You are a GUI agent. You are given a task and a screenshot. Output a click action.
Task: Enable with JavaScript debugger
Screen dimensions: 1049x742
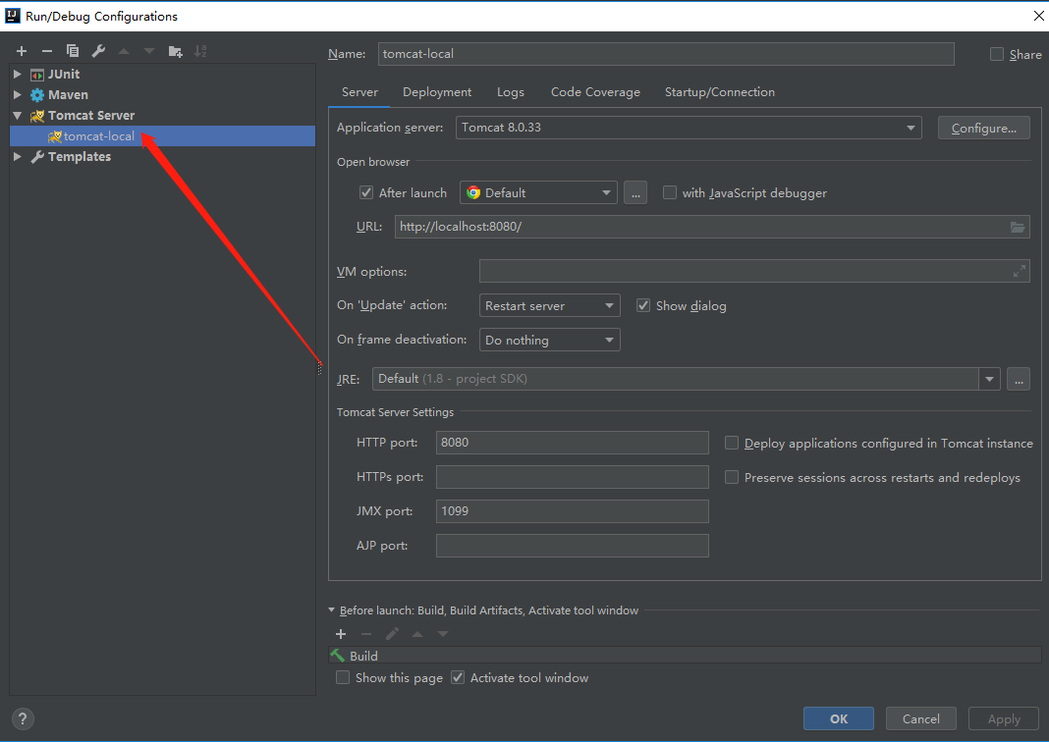669,192
